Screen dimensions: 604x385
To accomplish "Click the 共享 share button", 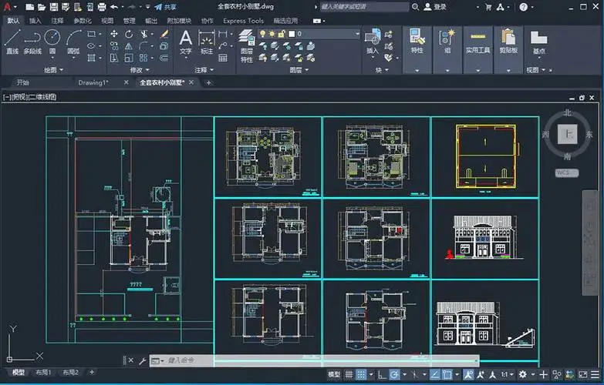I will (164, 7).
